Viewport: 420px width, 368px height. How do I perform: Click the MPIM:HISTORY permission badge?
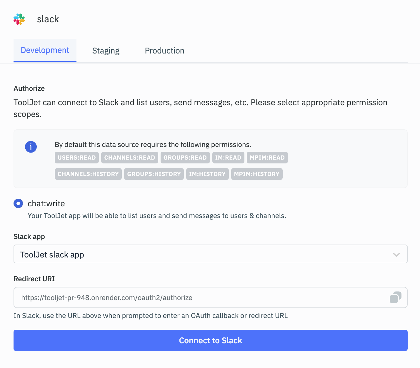pyautogui.click(x=256, y=174)
